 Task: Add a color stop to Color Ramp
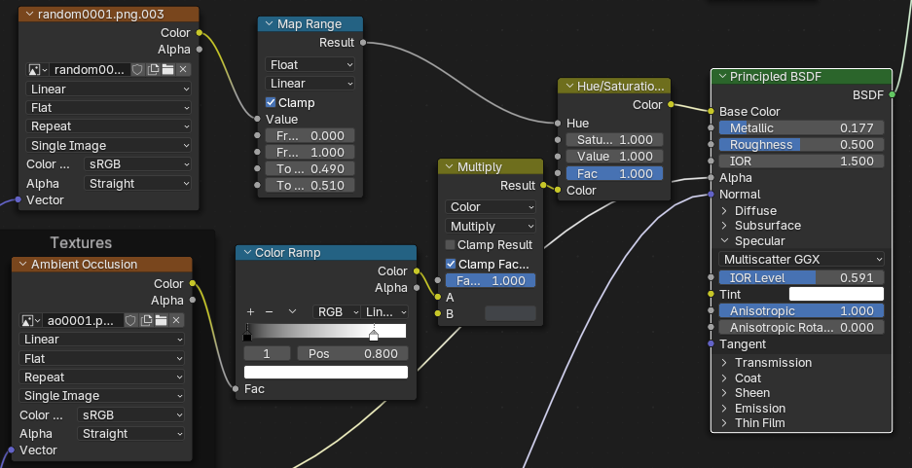(x=250, y=311)
